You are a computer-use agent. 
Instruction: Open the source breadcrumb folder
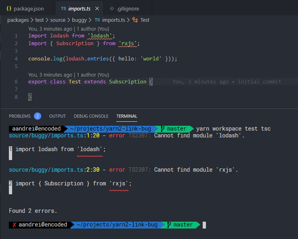(58, 20)
